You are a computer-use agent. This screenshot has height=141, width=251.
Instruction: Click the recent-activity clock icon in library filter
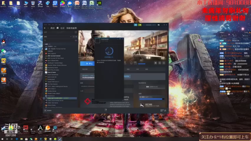74,37
